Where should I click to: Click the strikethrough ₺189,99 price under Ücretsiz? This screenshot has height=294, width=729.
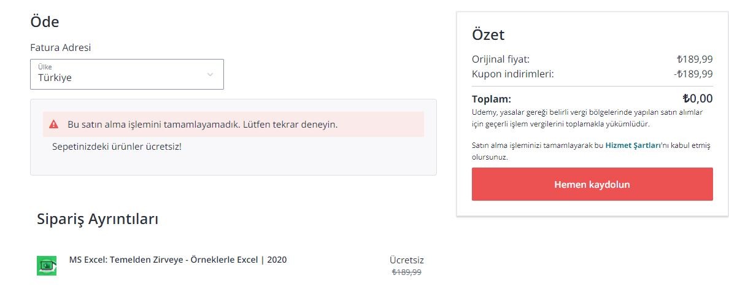pyautogui.click(x=407, y=272)
